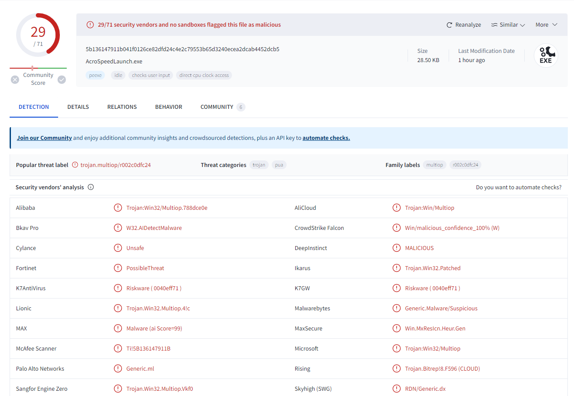Click Do you want to automate checks?
Image resolution: width=574 pixels, height=396 pixels.
519,187
